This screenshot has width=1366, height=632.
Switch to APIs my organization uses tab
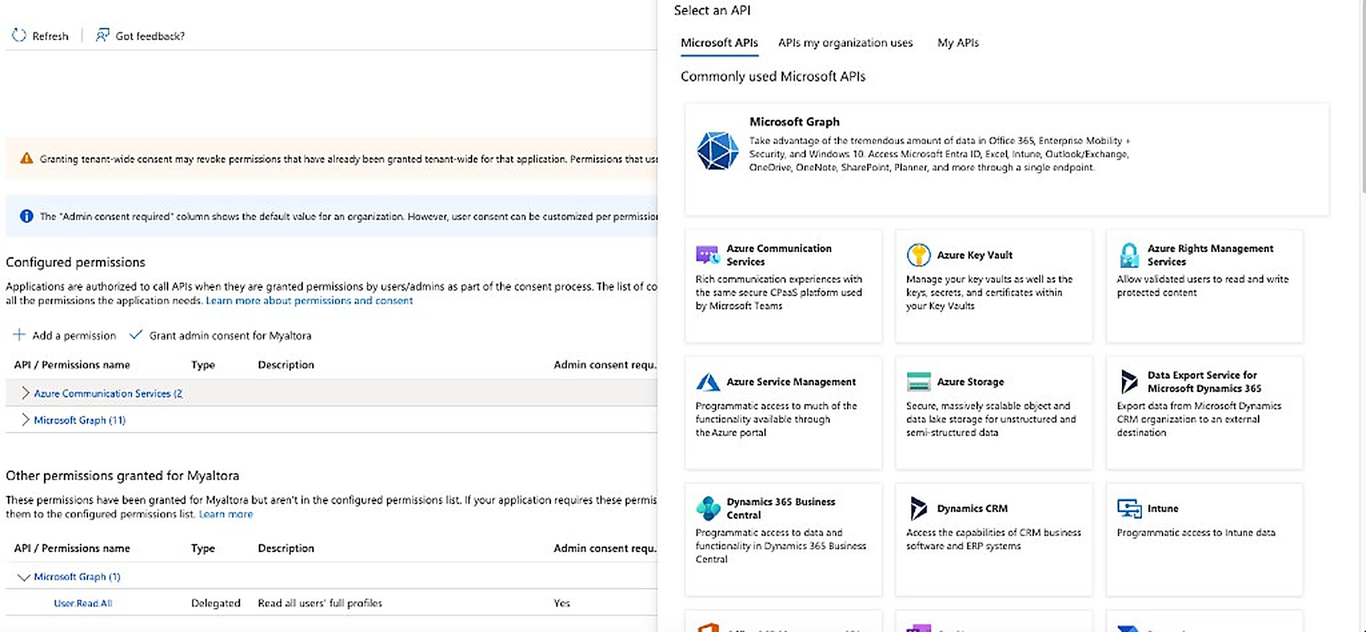pyautogui.click(x=845, y=43)
